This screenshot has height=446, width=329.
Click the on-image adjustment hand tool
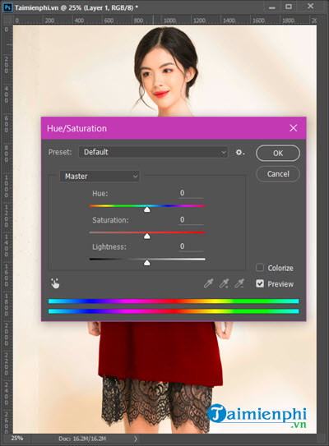click(x=55, y=283)
